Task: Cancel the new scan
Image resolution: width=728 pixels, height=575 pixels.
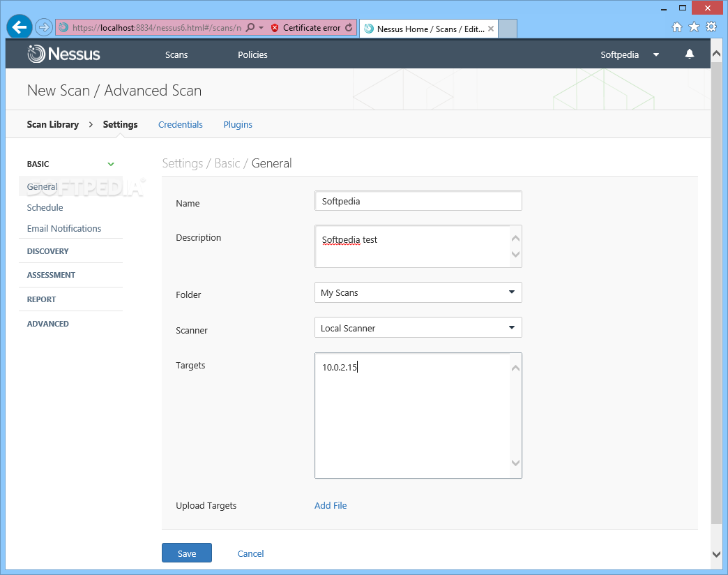Action: [251, 553]
